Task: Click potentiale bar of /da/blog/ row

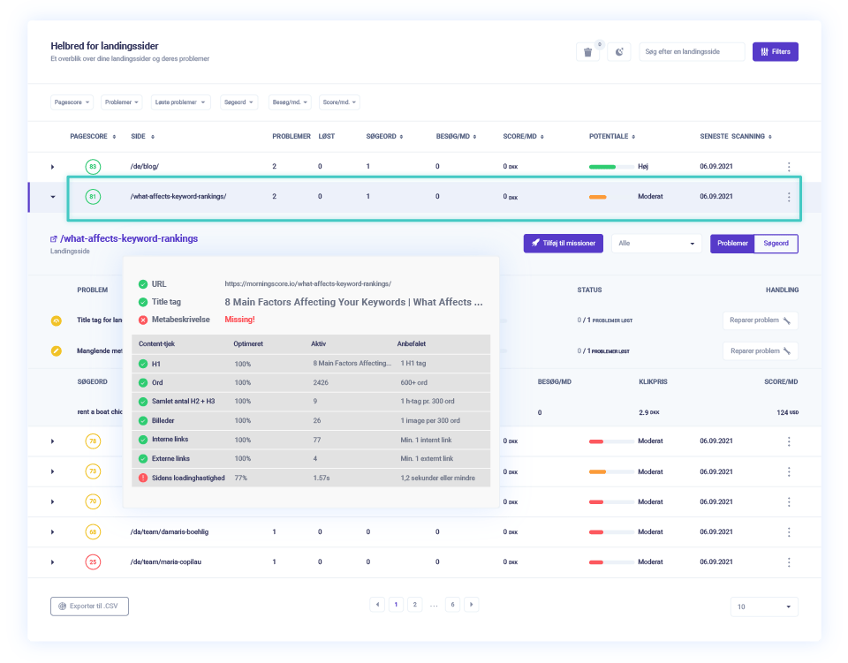Action: click(609, 167)
